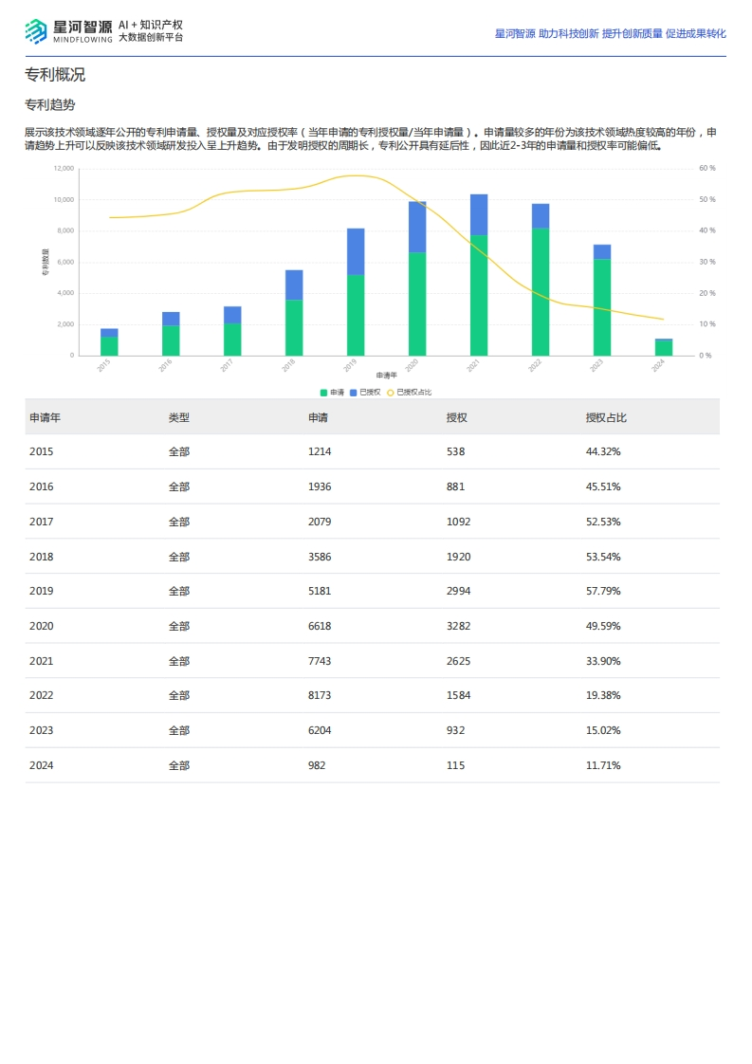Select the value 538

coord(455,452)
